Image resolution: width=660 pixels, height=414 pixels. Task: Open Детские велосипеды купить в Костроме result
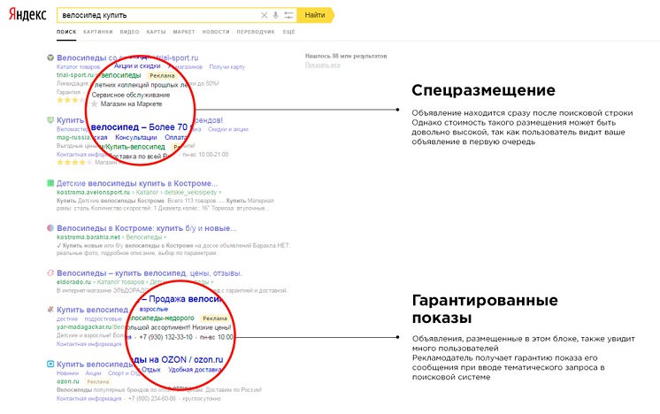[x=137, y=183]
